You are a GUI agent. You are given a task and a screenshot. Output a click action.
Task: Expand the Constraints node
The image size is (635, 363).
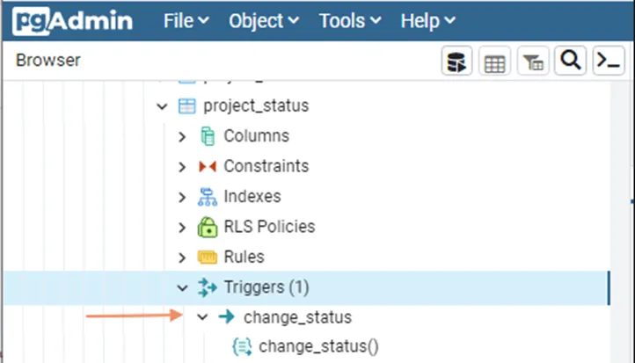[x=183, y=167]
